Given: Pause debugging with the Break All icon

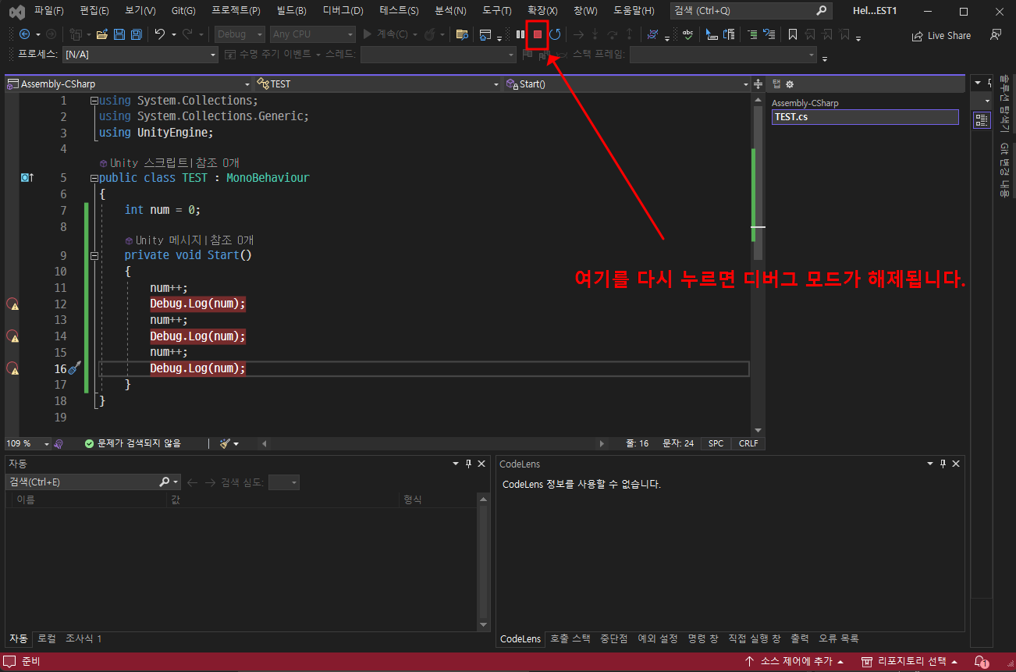Looking at the screenshot, I should pos(520,34).
